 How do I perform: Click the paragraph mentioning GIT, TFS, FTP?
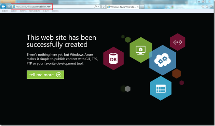(x=62, y=59)
